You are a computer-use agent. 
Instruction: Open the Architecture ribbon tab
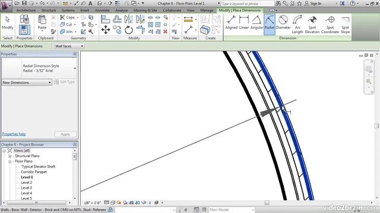point(26,11)
